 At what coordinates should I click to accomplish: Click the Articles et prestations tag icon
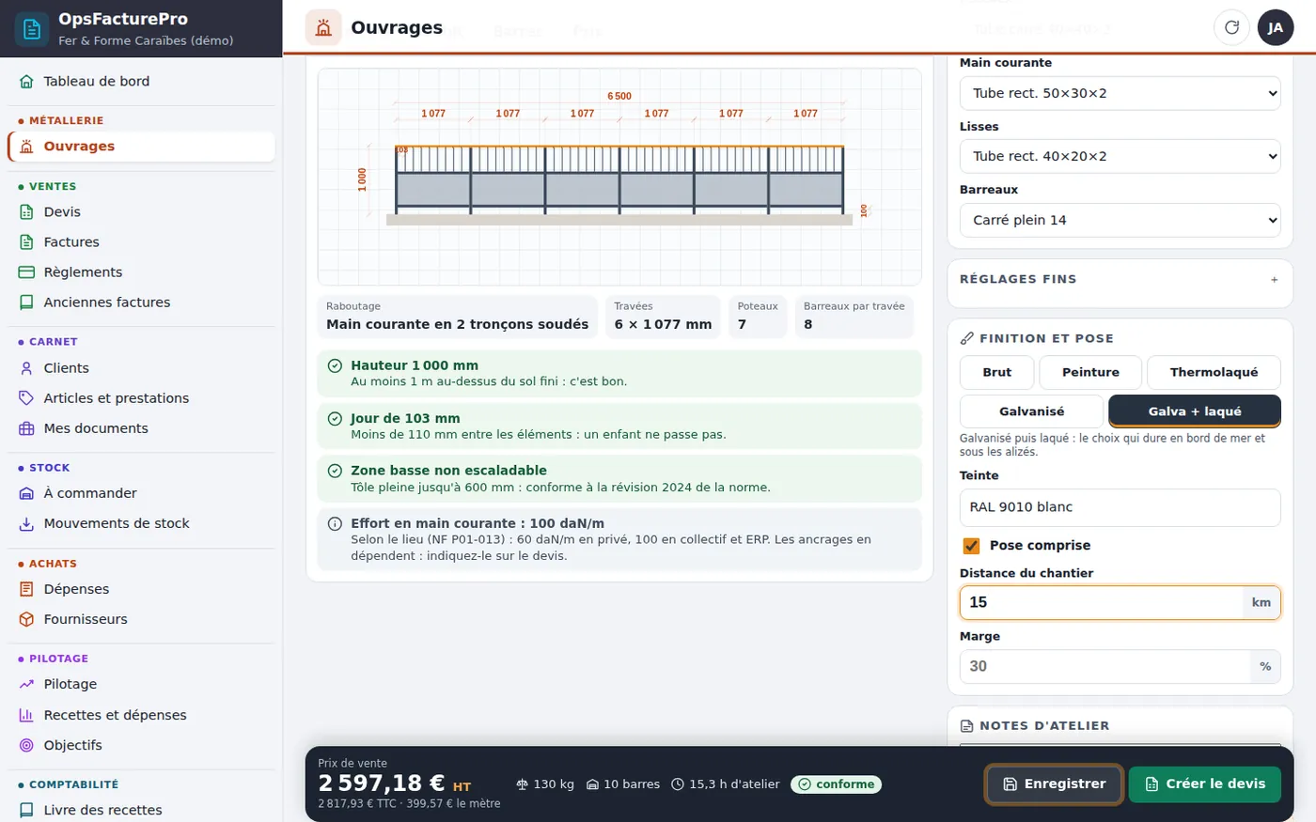[x=26, y=398]
